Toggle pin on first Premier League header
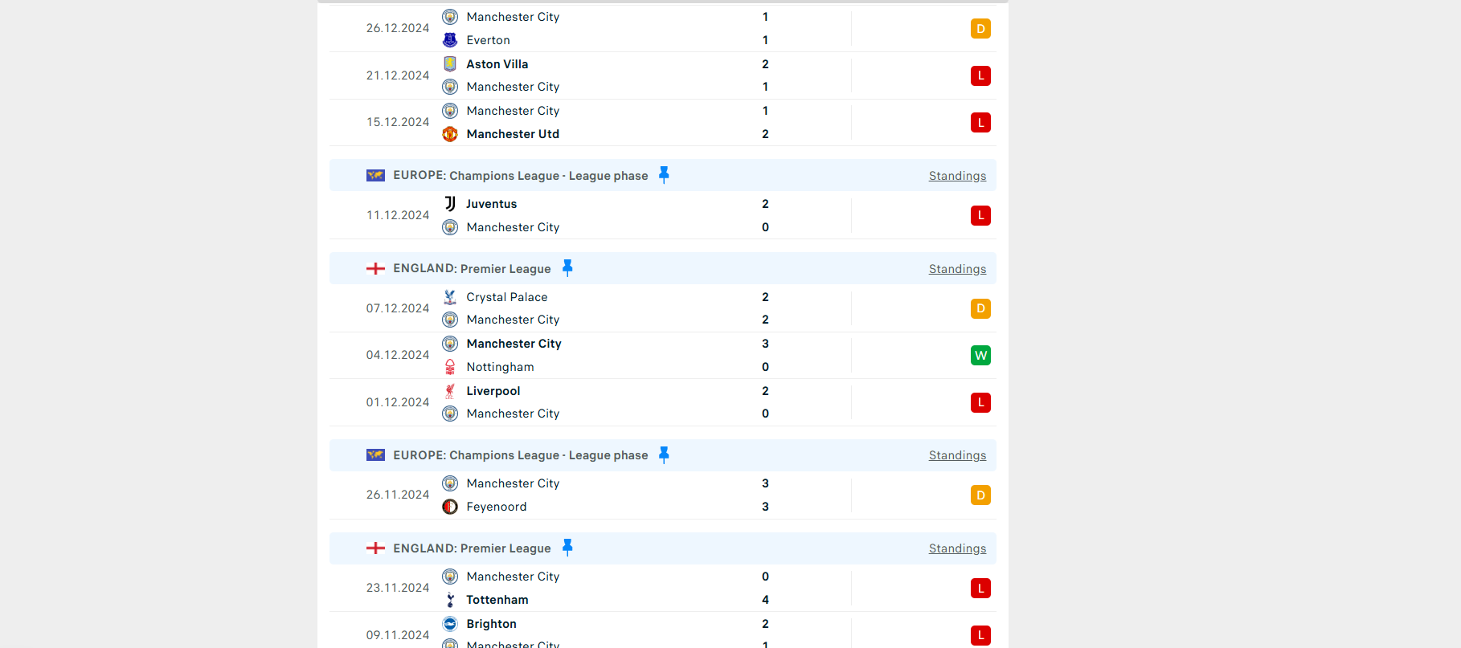This screenshot has width=1461, height=648. (x=567, y=268)
